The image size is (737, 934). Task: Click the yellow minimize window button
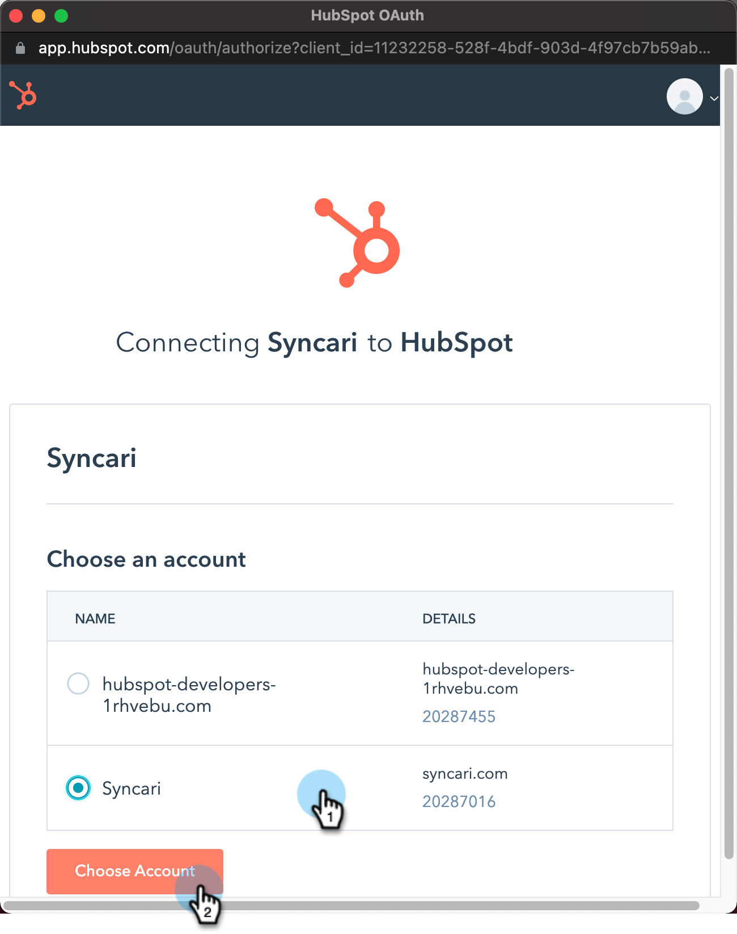coord(39,16)
